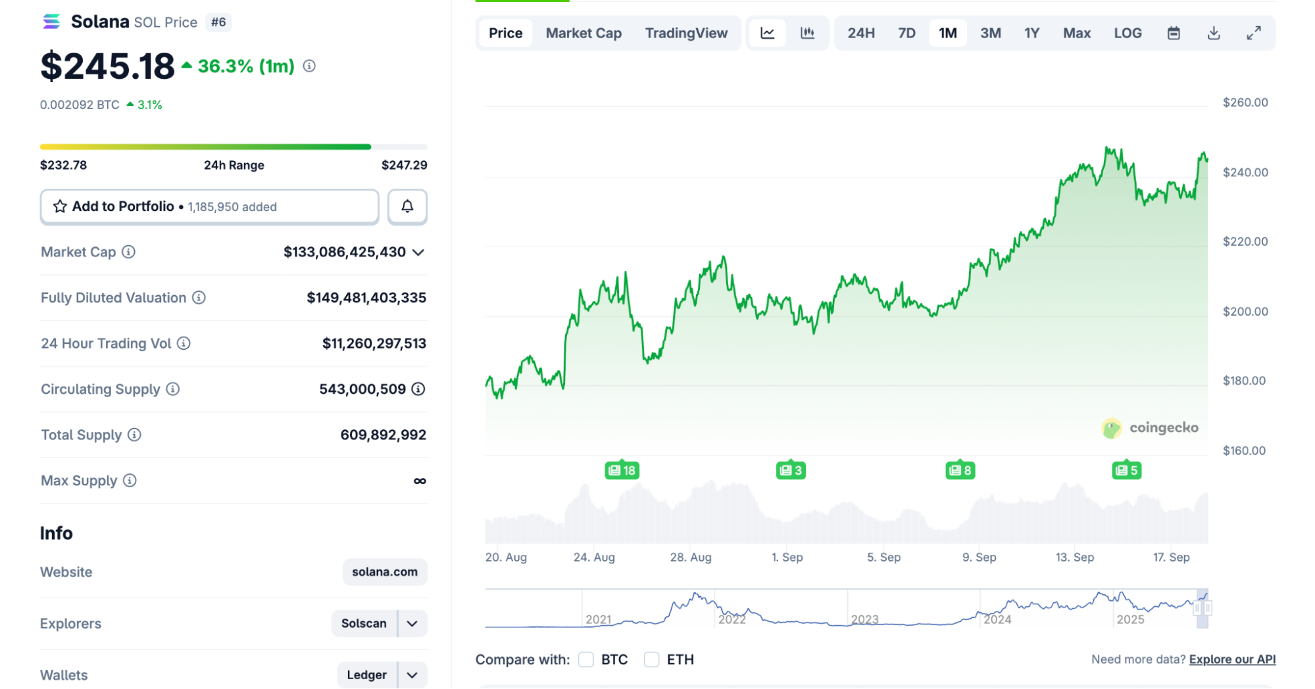Screen dimensions: 1315x689
Task: Select 3M time range
Action: (x=990, y=33)
